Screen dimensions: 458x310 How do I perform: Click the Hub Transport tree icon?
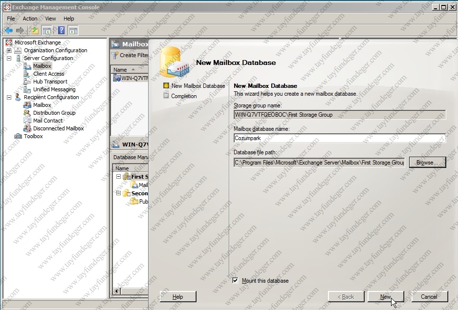[27, 82]
